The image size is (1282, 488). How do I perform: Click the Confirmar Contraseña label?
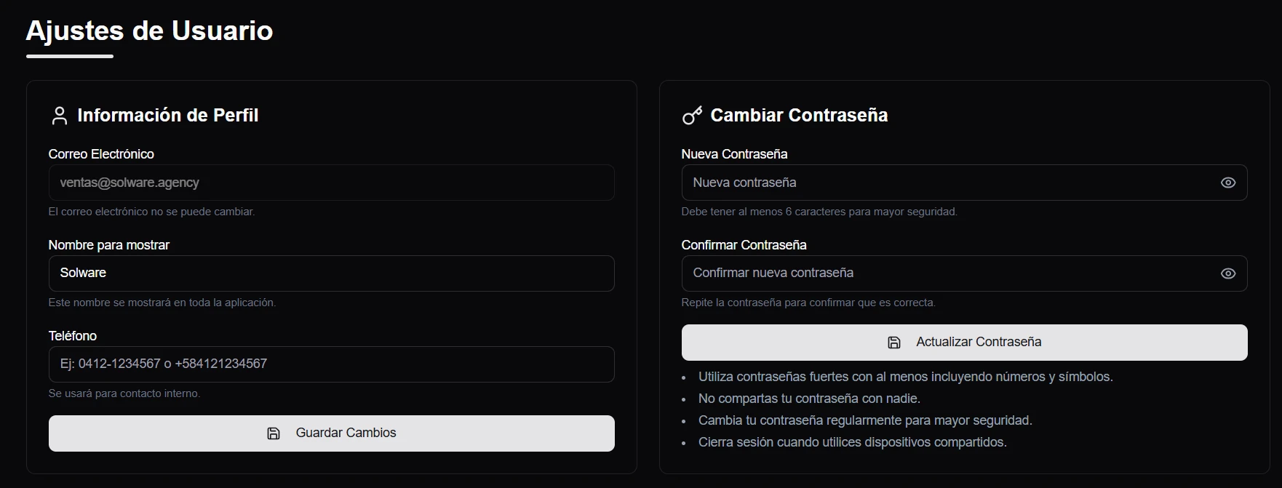click(x=744, y=245)
